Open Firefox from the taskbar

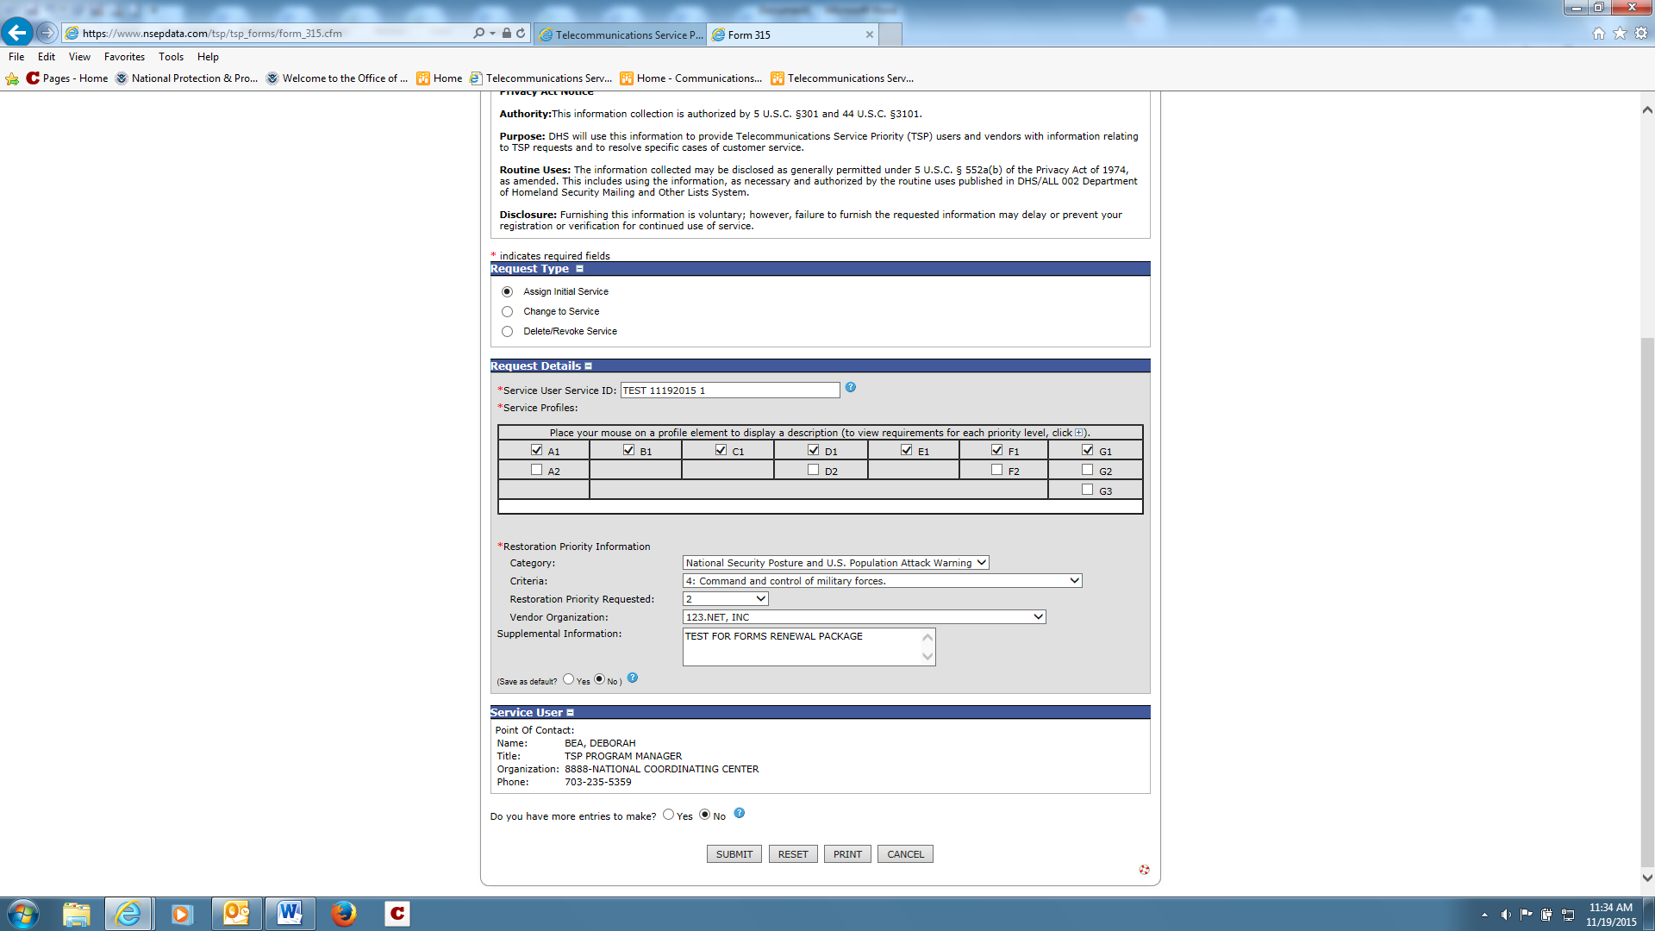(x=343, y=914)
